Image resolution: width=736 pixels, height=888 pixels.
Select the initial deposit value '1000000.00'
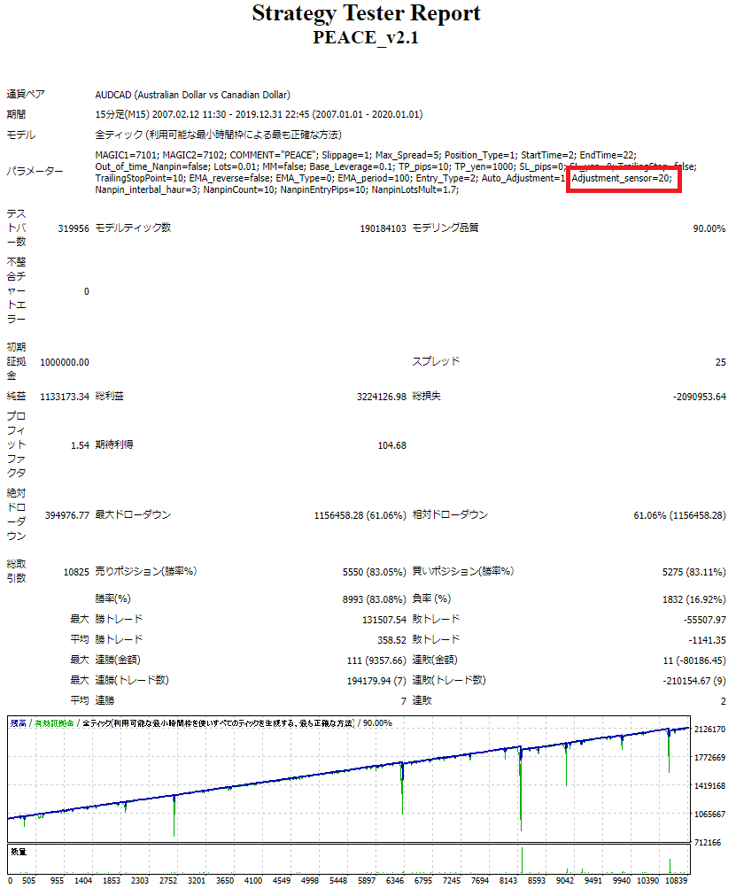pyautogui.click(x=65, y=362)
